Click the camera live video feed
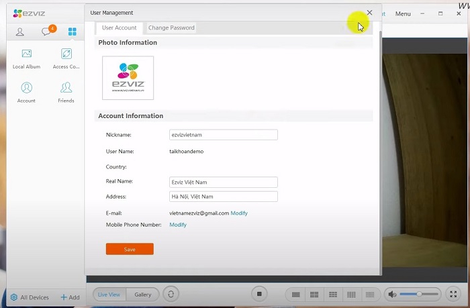 [x=425, y=160]
